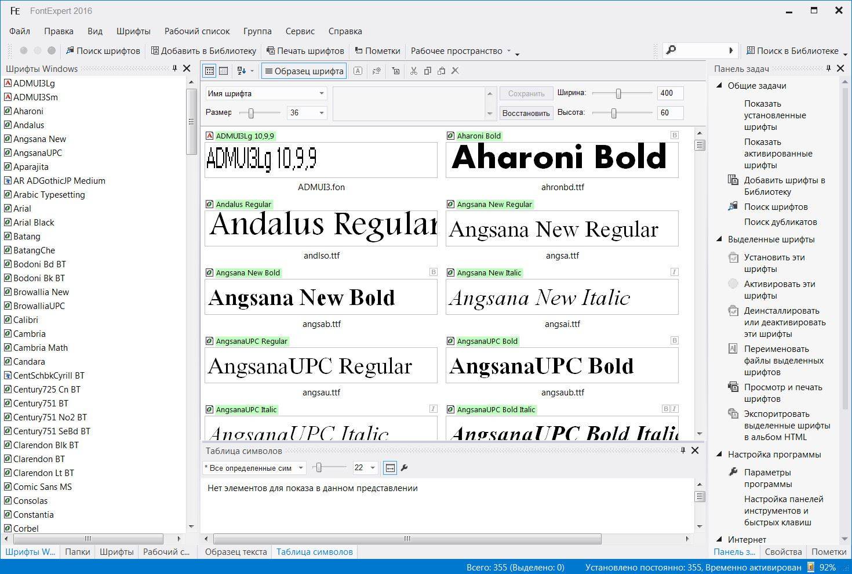Screen dimensions: 852x574
Task: Select Calibri in the font list
Action: 26,320
